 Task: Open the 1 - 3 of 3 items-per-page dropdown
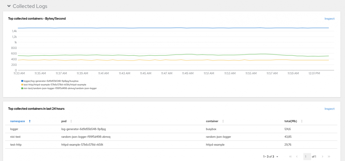[271, 157]
